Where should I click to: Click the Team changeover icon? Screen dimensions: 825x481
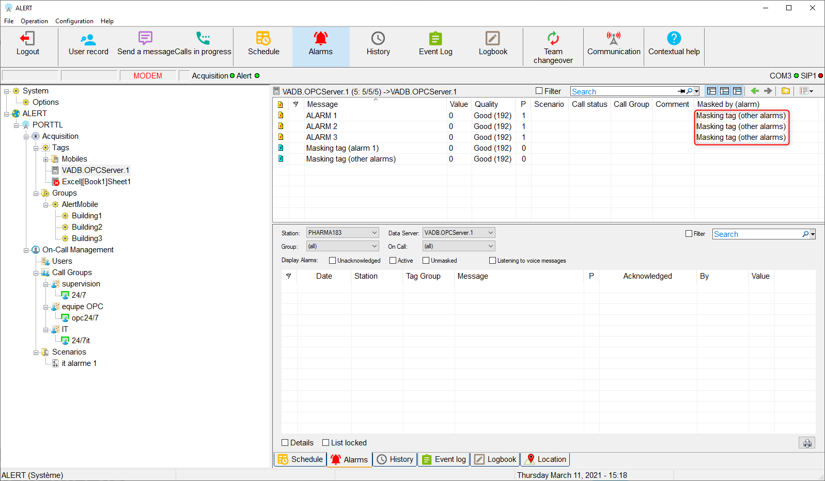click(553, 46)
